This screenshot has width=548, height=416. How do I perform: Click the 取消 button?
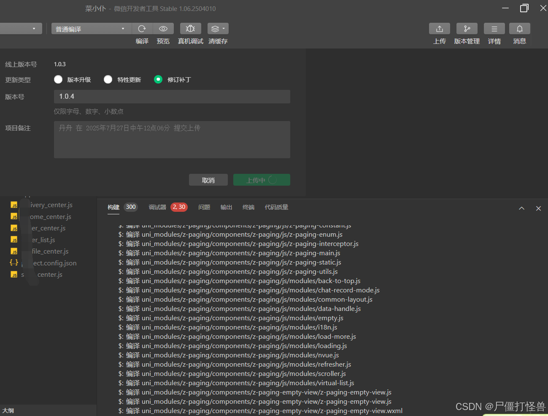[208, 180]
